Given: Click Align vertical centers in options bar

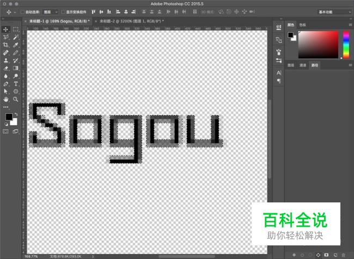Looking at the screenshot, I should pyautogui.click(x=101, y=12).
